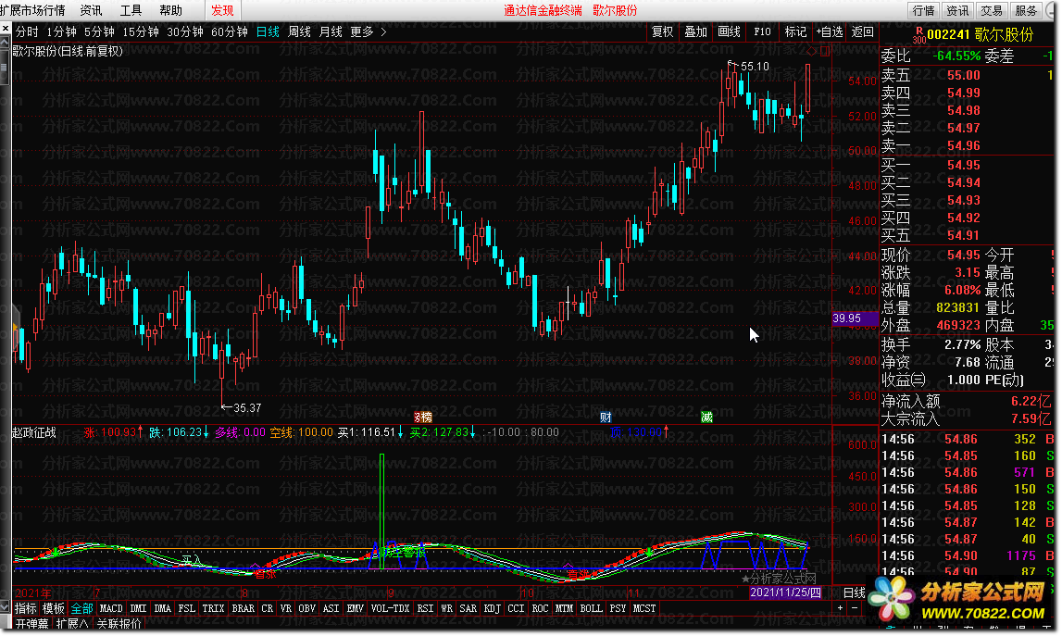Image resolution: width=1062 pixels, height=636 pixels.
Task: Select the 15分钟 timeframe
Action: 141,31
